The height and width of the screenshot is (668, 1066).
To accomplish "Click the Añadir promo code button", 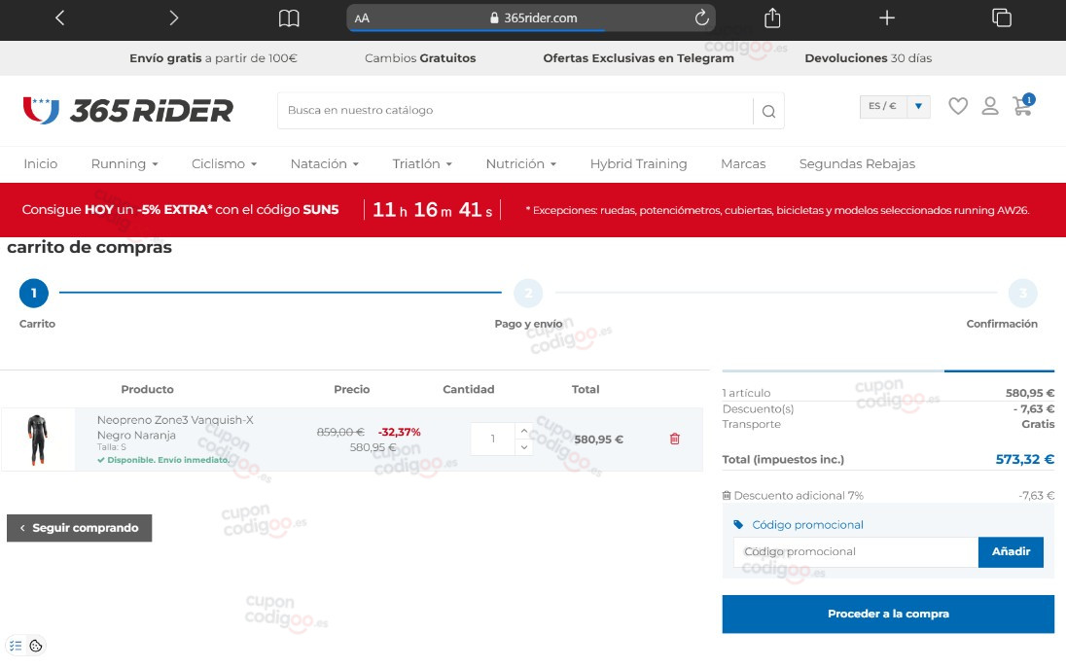I will (x=1011, y=551).
